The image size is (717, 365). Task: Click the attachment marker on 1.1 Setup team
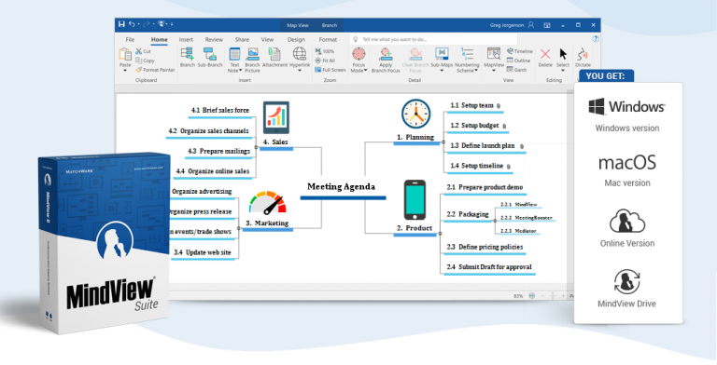click(x=499, y=106)
